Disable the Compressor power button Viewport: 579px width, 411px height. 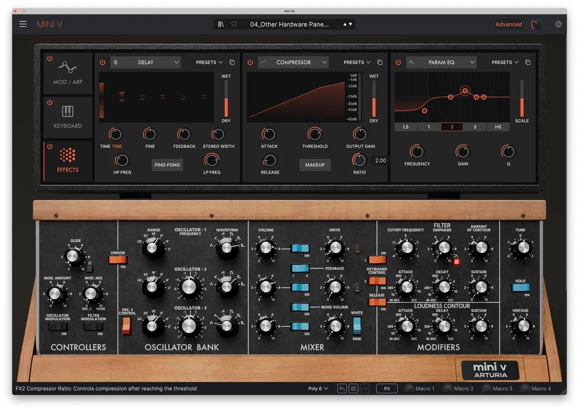point(250,62)
